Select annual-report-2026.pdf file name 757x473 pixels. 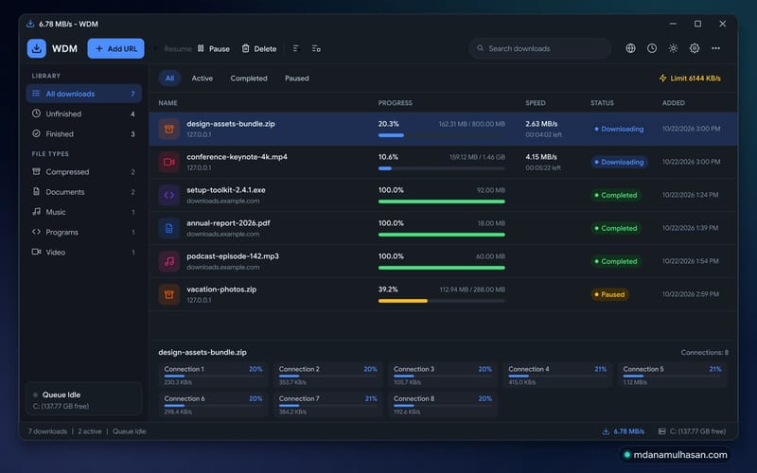[x=228, y=223]
